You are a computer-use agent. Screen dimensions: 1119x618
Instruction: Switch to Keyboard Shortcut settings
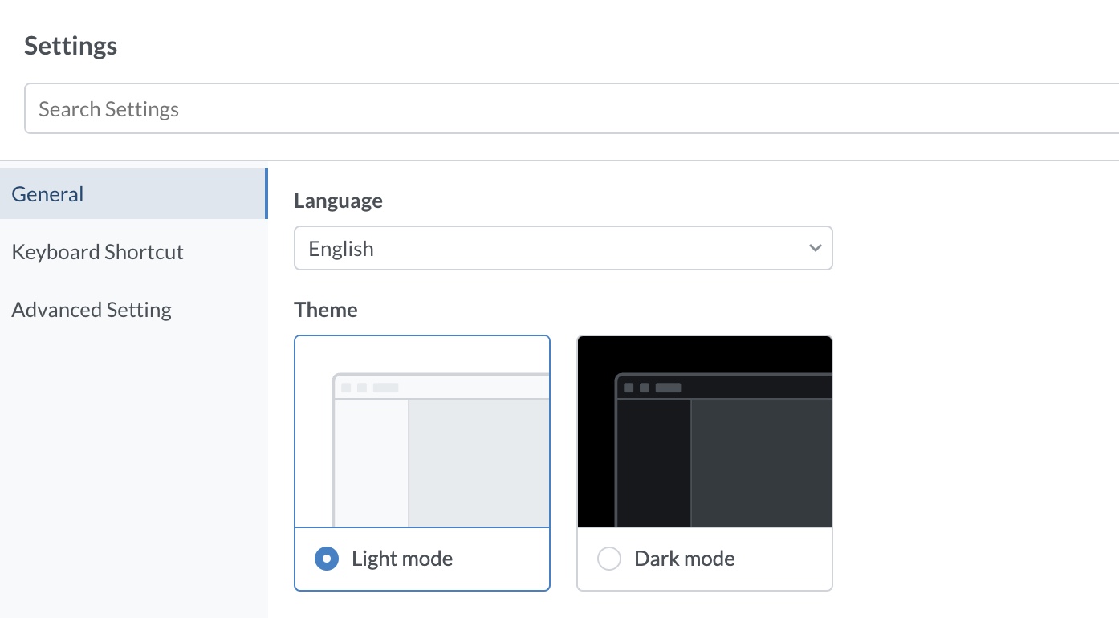point(133,252)
